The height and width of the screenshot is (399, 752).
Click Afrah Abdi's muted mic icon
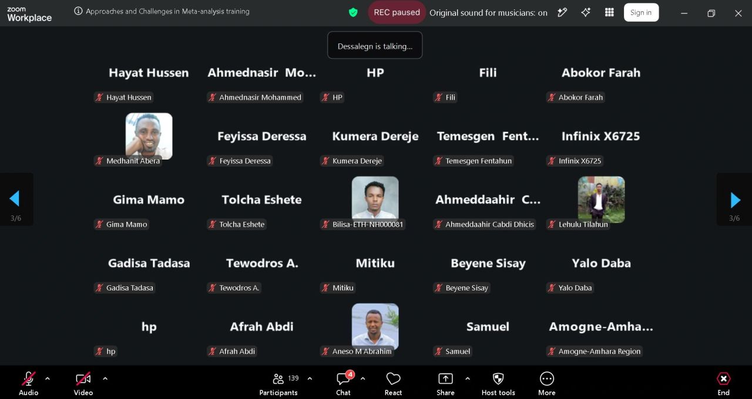[213, 351]
